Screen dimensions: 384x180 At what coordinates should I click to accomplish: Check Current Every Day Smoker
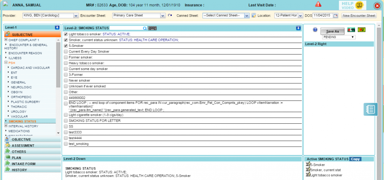pyautogui.click(x=66, y=52)
